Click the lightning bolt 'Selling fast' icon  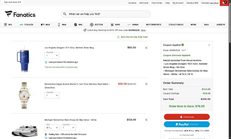[46, 134]
